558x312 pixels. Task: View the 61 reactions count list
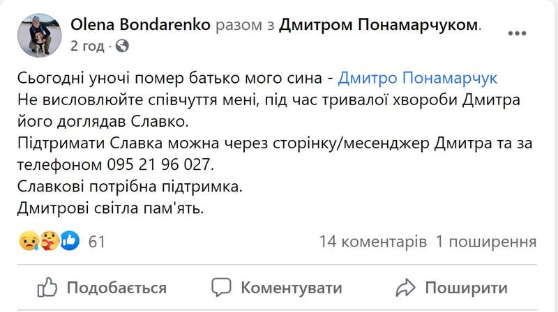[x=97, y=242]
